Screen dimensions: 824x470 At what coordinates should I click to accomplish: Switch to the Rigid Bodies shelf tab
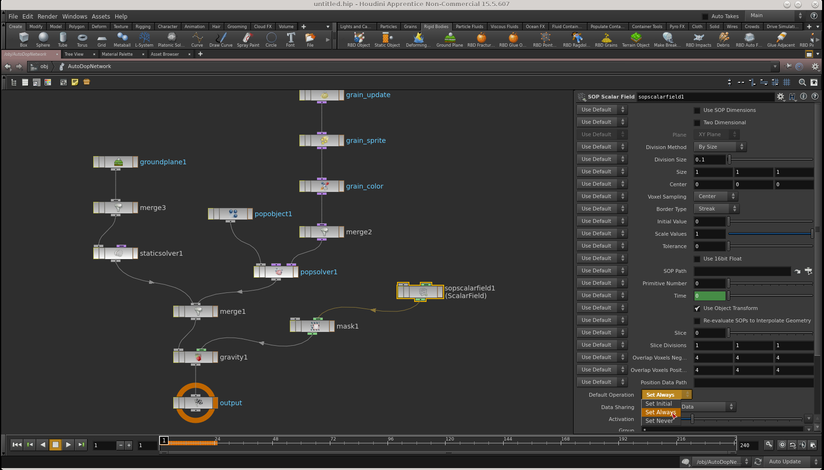[x=436, y=27]
